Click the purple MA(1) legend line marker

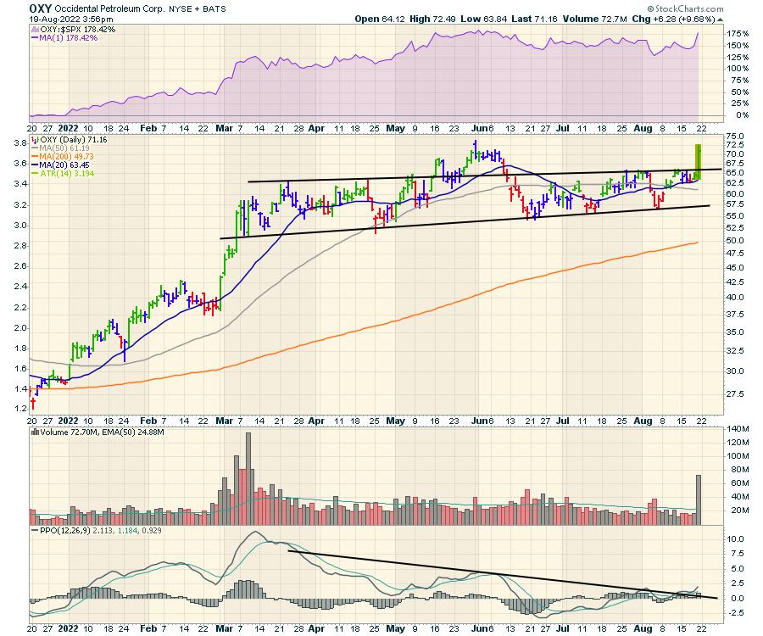click(33, 39)
